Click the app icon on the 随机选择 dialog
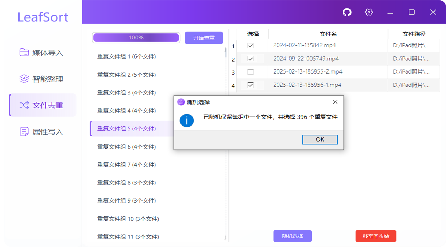This screenshot has height=251, width=446. click(181, 102)
